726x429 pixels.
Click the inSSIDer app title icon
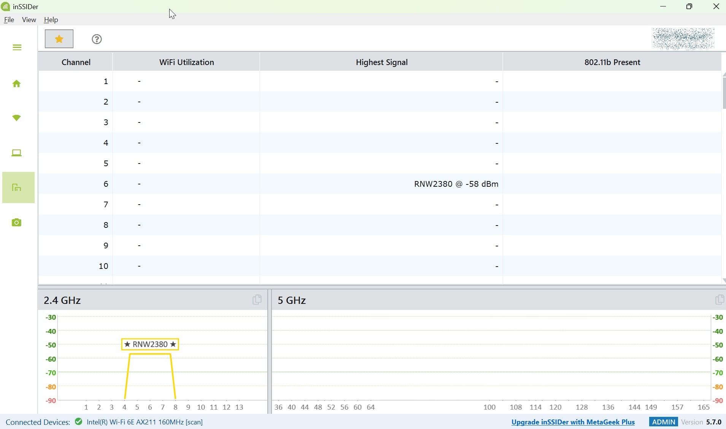(5, 6)
